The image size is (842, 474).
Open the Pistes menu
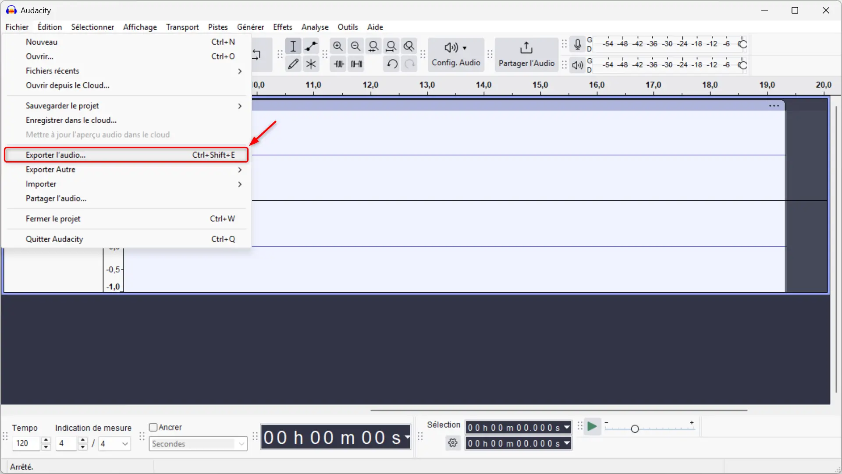point(218,27)
